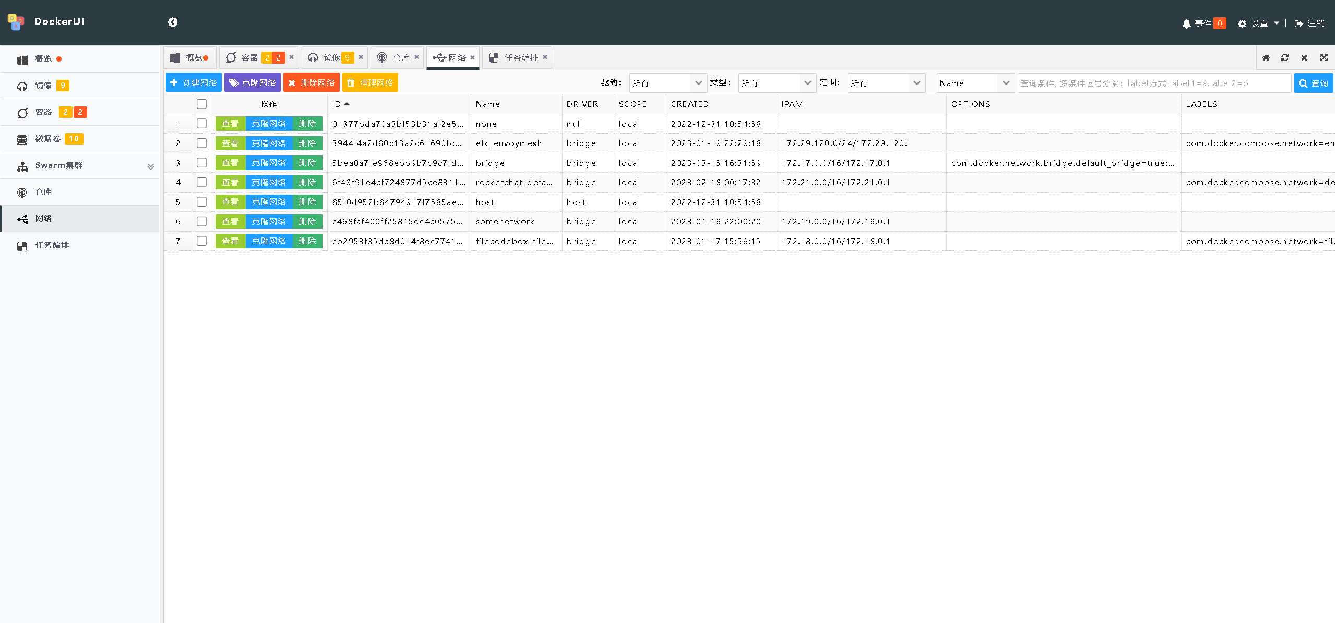Viewport: 1335px width, 623px height.
Task: Check the checkbox for the efk_envoymesh row
Action: click(201, 143)
